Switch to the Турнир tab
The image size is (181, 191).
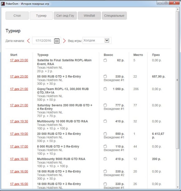41,16
